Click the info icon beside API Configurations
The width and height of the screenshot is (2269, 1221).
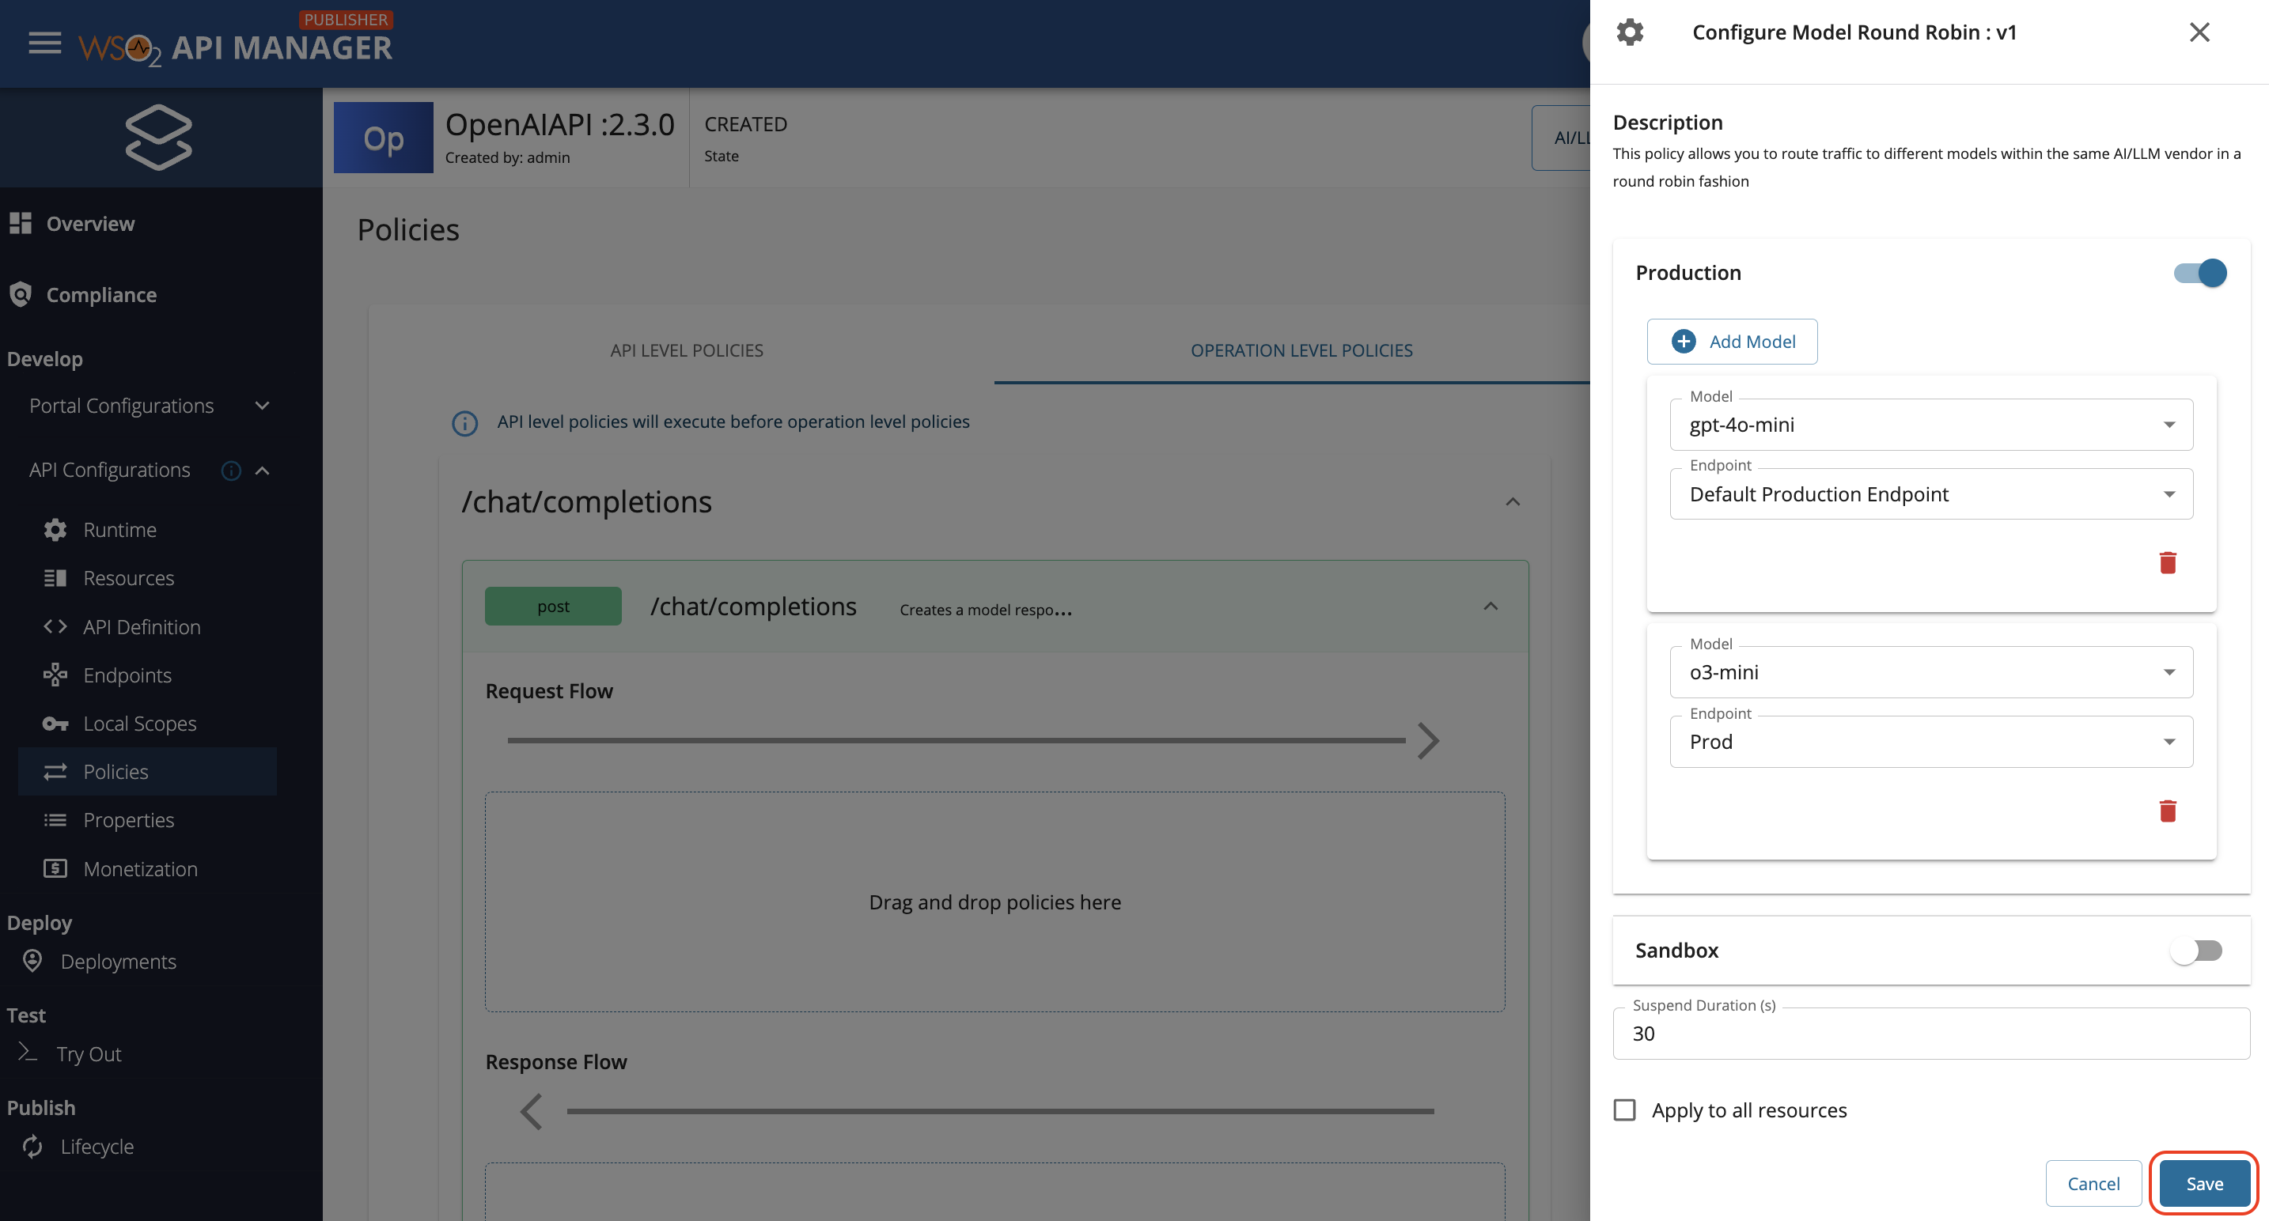[x=231, y=471]
